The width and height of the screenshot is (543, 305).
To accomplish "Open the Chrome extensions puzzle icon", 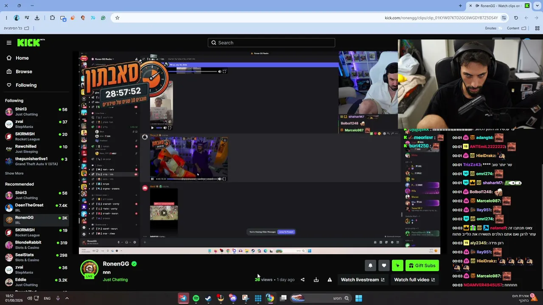I will [x=52, y=18].
